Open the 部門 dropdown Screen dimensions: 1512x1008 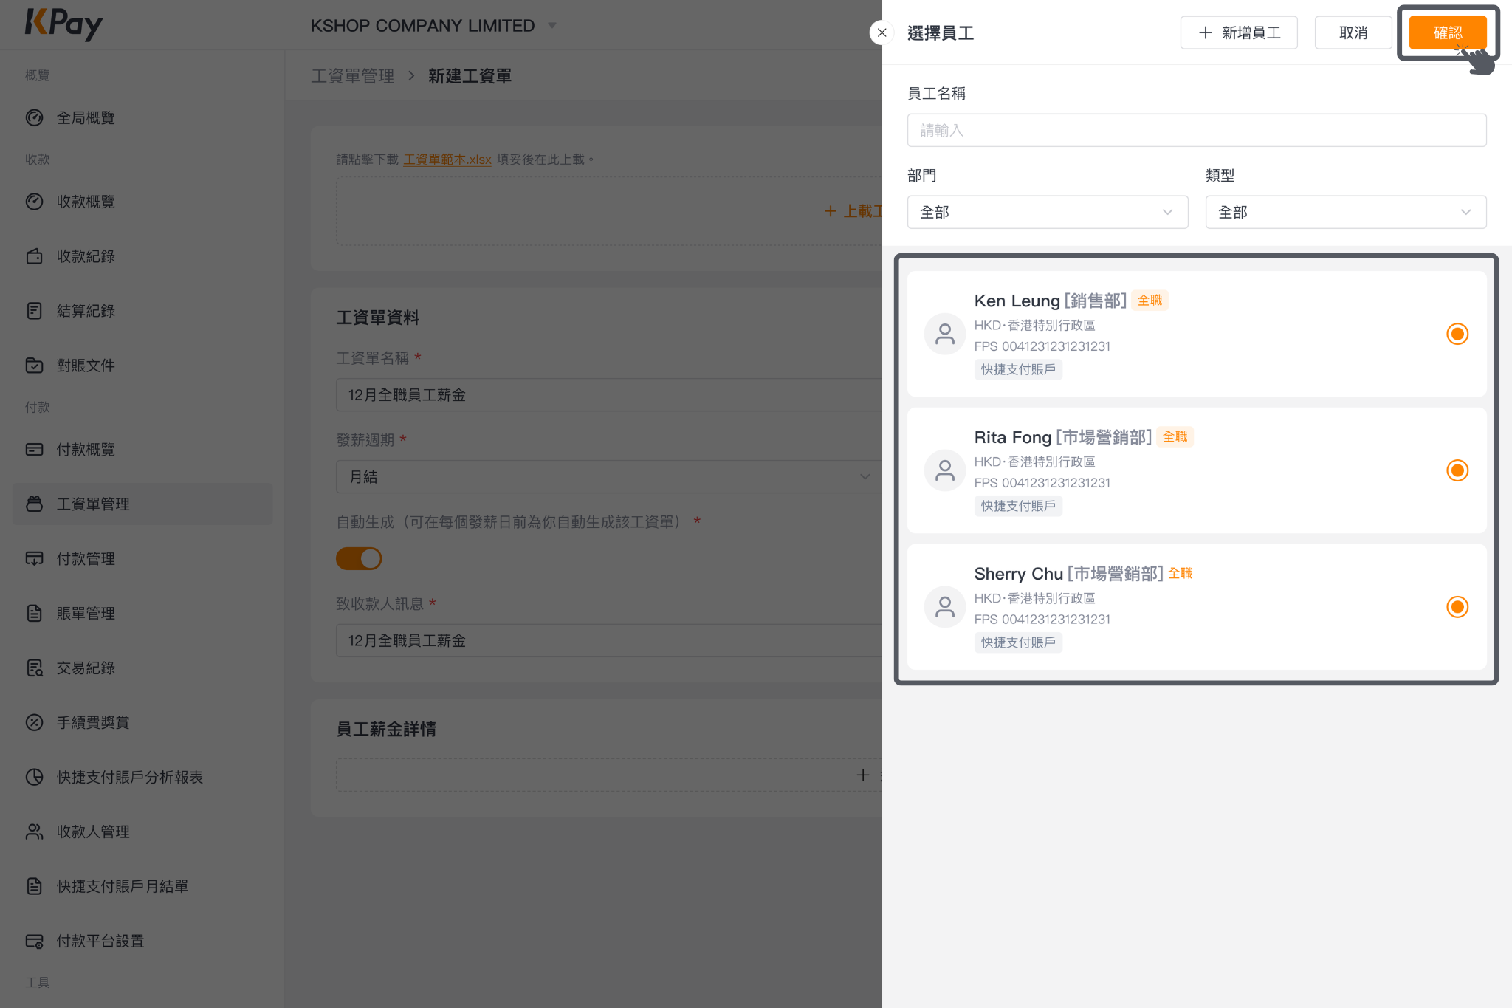click(x=1048, y=213)
